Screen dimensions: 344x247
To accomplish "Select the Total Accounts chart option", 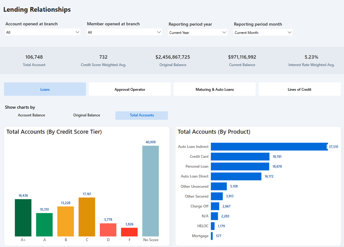I will (x=142, y=115).
